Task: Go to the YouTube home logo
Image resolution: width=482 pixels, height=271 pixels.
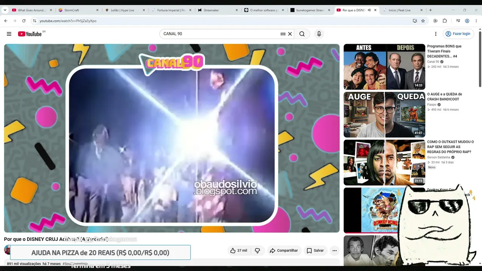Action: [x=30, y=34]
